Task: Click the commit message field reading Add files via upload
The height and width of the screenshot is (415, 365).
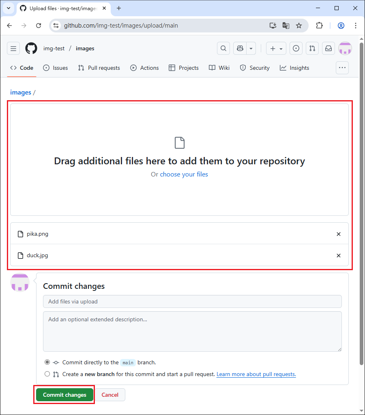Action: tap(192, 301)
